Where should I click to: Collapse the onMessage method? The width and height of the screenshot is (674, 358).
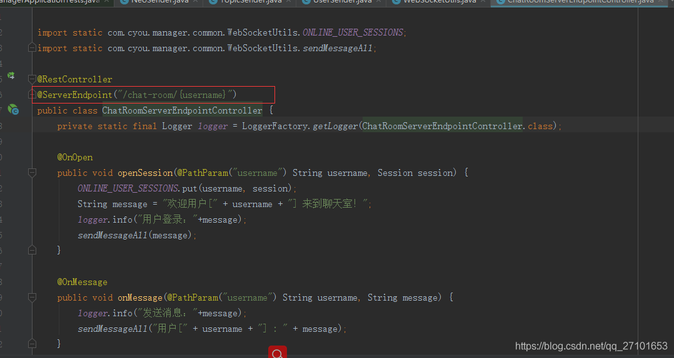point(32,298)
